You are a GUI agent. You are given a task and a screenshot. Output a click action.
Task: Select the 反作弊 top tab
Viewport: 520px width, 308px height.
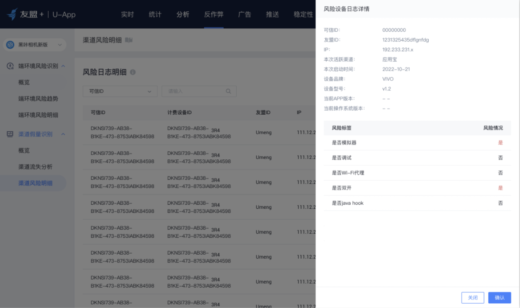(x=214, y=14)
